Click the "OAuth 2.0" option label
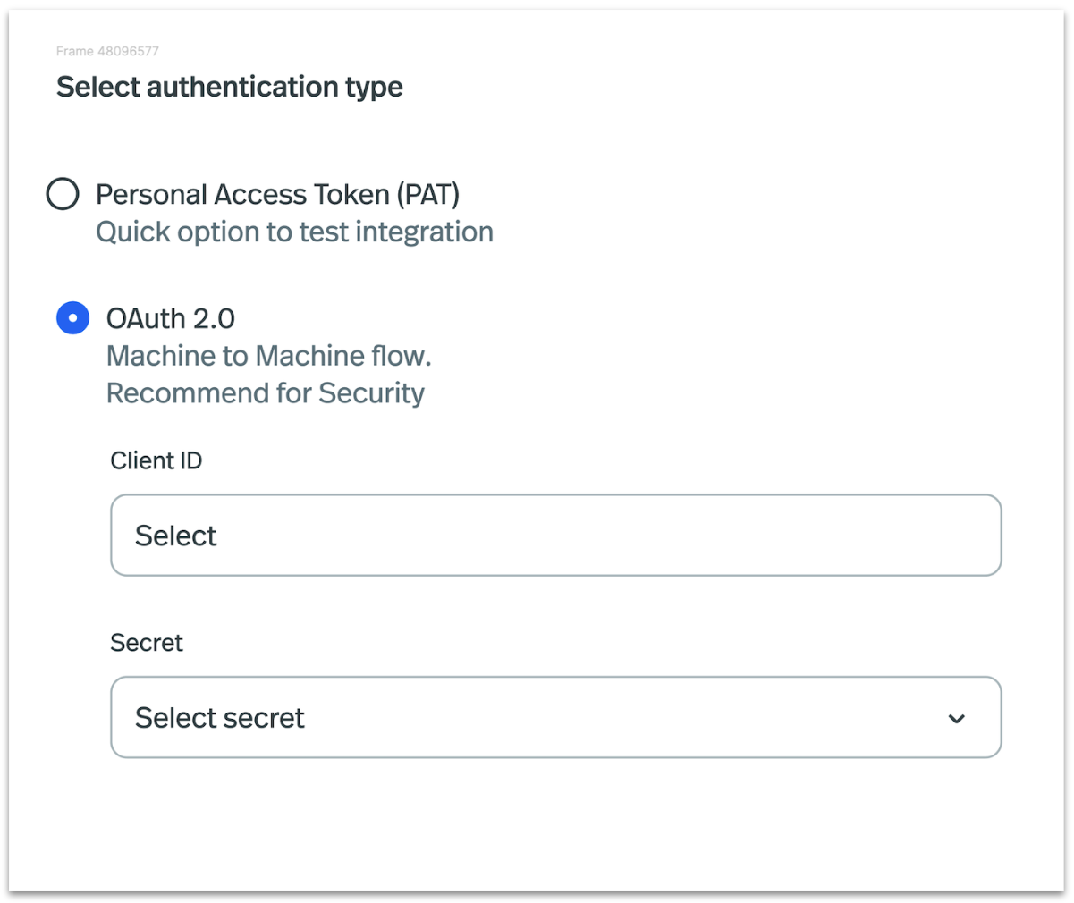Screen dimensions: 1074x903 click(171, 318)
